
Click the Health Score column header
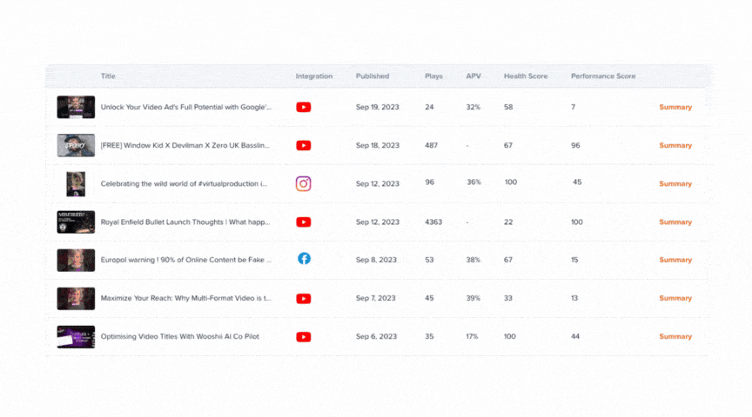pos(525,76)
